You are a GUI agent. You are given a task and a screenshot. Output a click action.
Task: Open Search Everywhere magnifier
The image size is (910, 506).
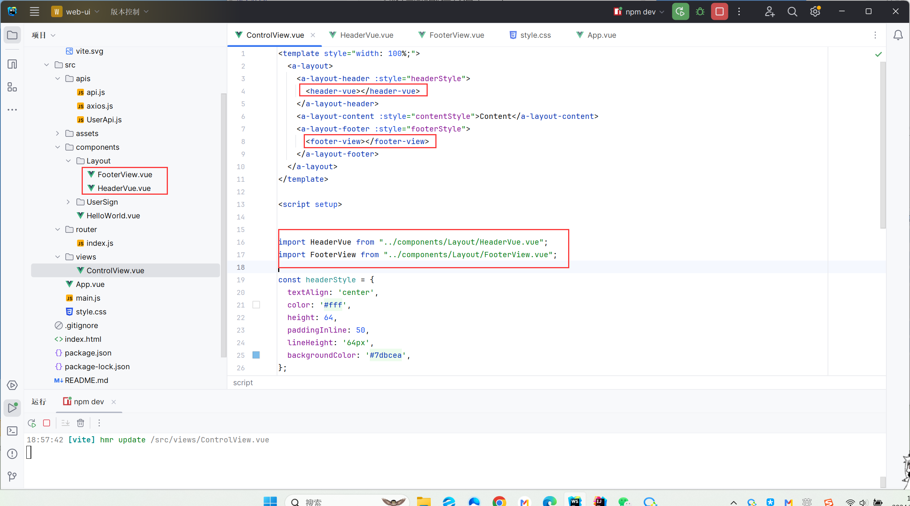(792, 11)
